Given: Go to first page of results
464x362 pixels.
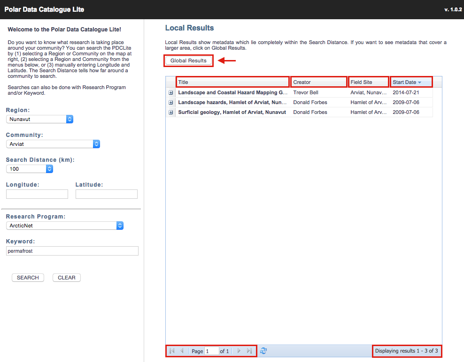Looking at the screenshot, I should (172, 351).
